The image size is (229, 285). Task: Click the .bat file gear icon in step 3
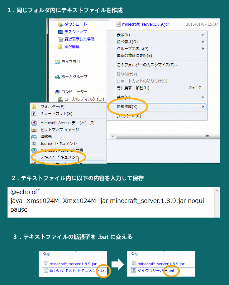click(x=134, y=270)
